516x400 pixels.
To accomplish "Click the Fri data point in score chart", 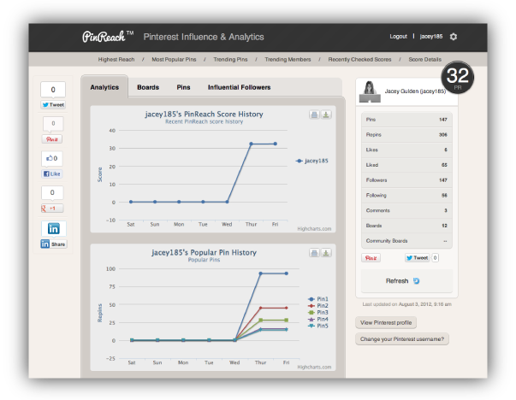I will pos(275,144).
